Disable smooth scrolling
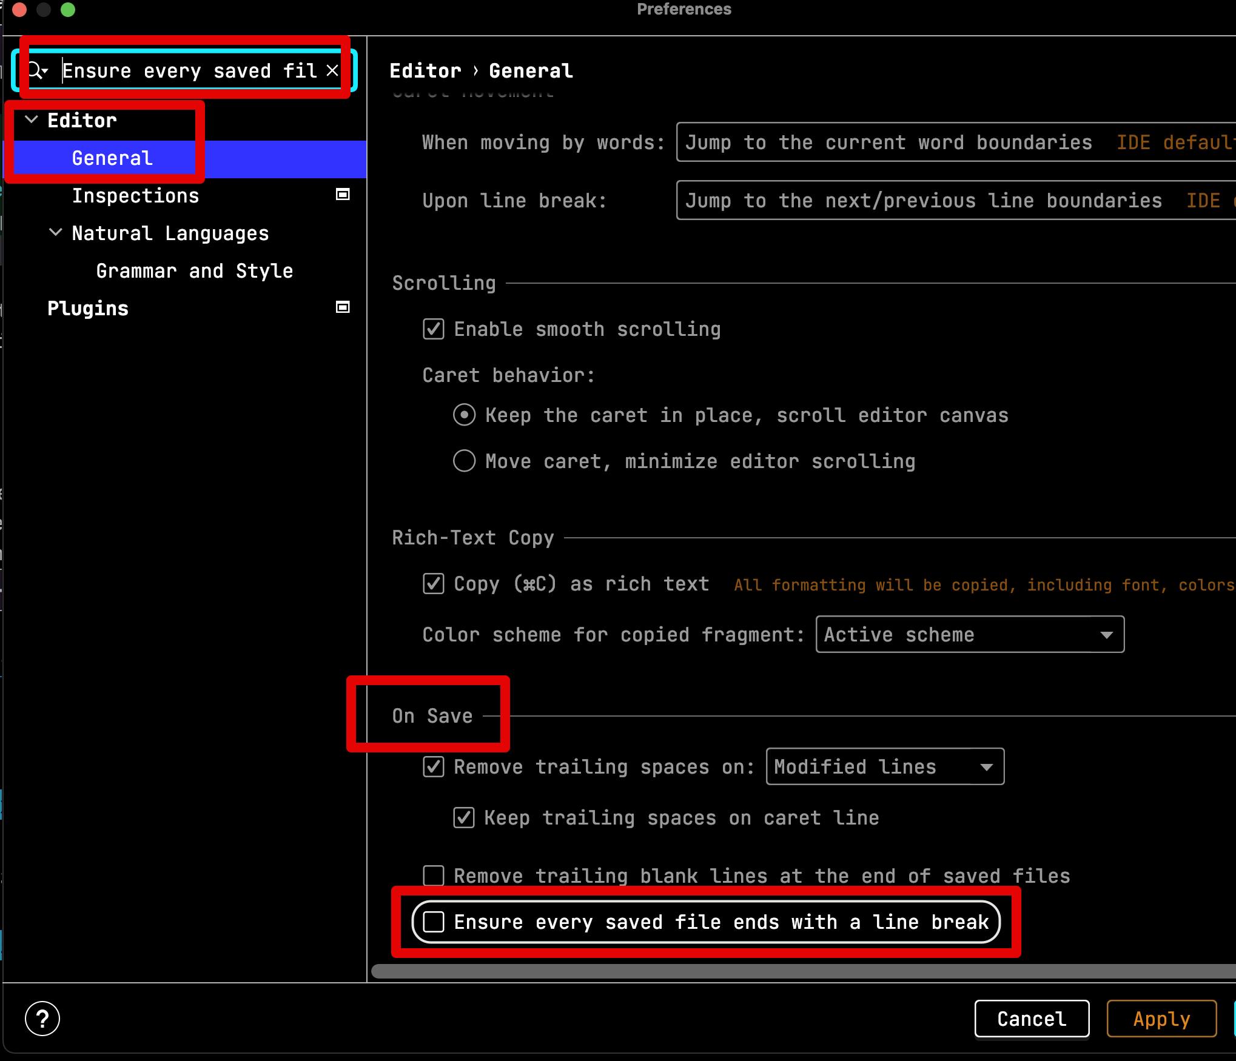The width and height of the screenshot is (1236, 1061). 433,329
